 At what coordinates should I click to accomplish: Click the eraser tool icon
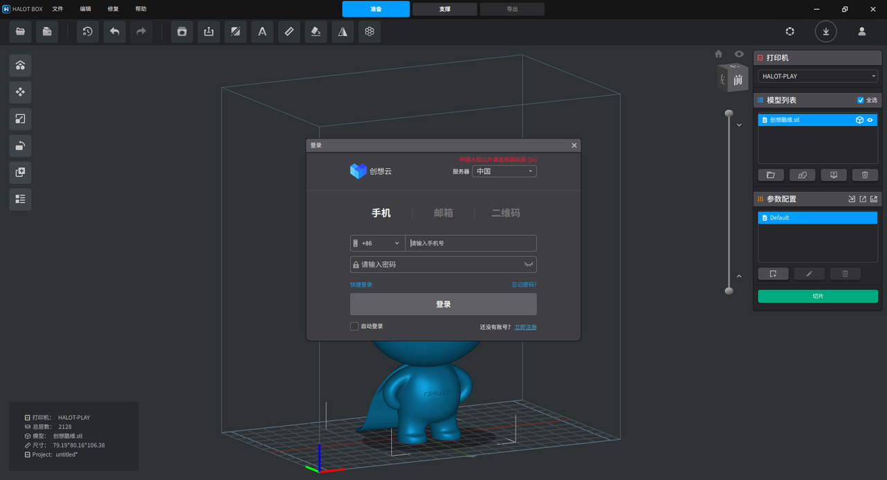tap(316, 31)
